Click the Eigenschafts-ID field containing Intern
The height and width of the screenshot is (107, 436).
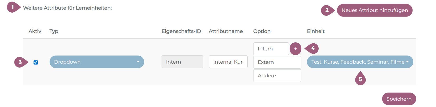click(182, 62)
